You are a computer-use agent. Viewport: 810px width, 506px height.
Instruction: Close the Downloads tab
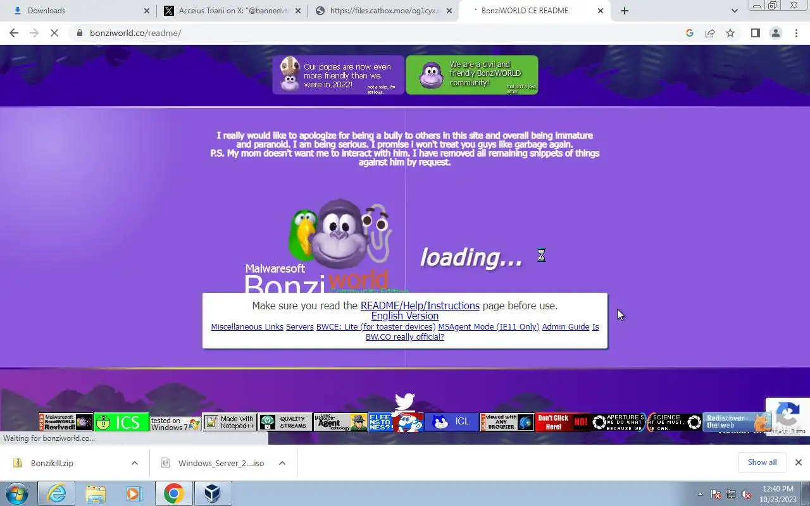(x=147, y=11)
